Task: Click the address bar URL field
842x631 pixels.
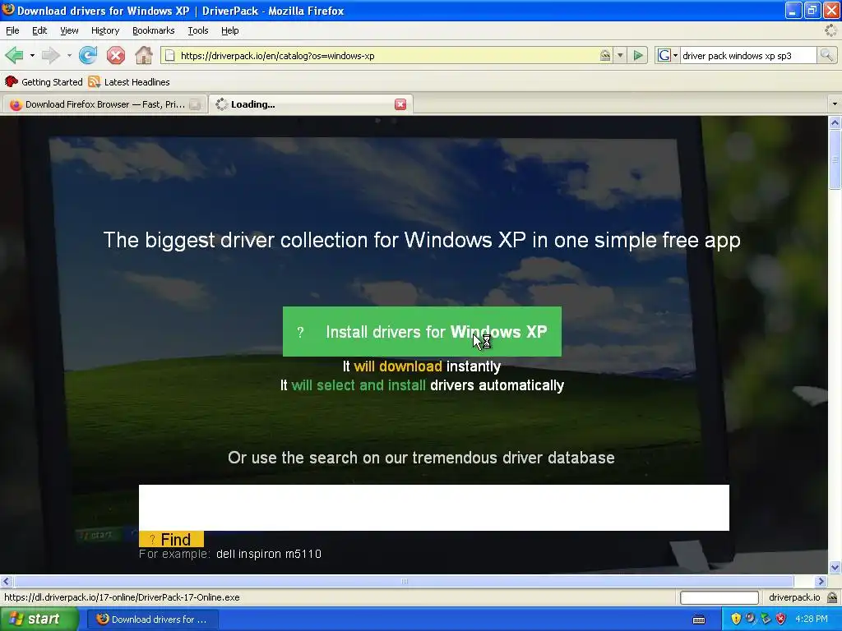Action: point(388,55)
